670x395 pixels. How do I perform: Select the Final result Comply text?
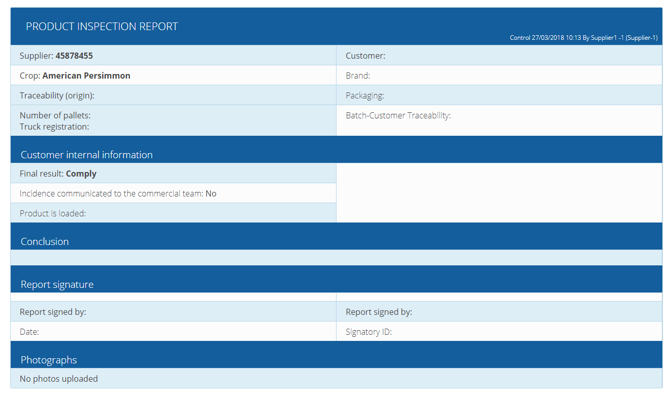tap(58, 174)
